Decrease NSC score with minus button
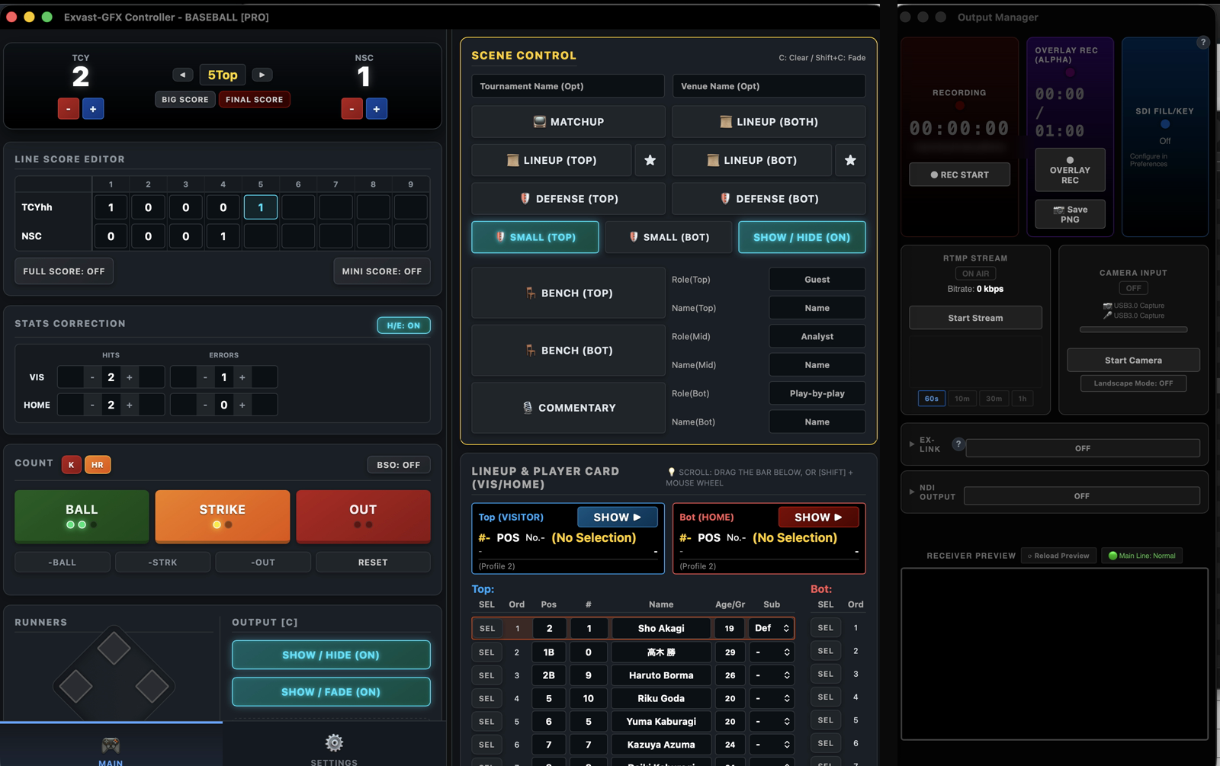 (352, 109)
